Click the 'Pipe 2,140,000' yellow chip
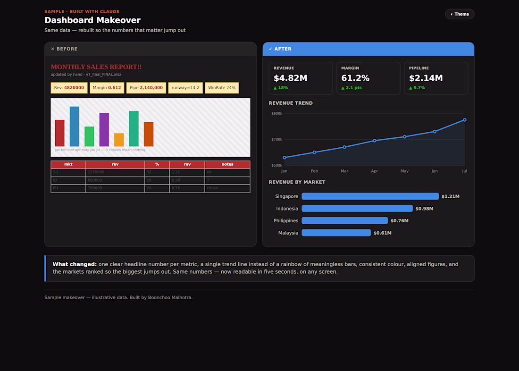The height and width of the screenshot is (371, 519). (146, 88)
